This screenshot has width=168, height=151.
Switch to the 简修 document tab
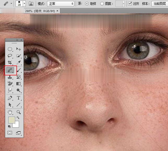(40, 11)
